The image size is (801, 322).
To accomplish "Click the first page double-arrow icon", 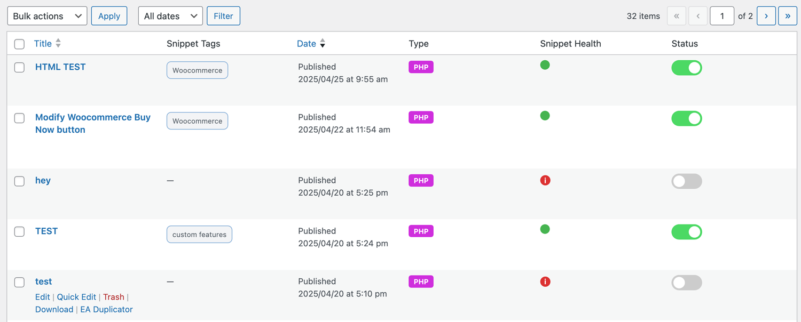I will pyautogui.click(x=677, y=15).
